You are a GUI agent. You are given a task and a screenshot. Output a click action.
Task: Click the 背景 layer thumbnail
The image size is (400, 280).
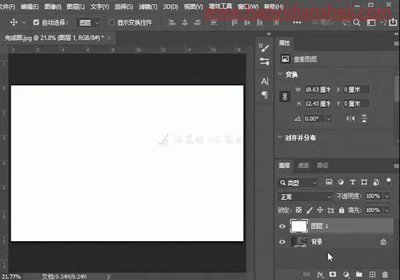click(x=299, y=242)
